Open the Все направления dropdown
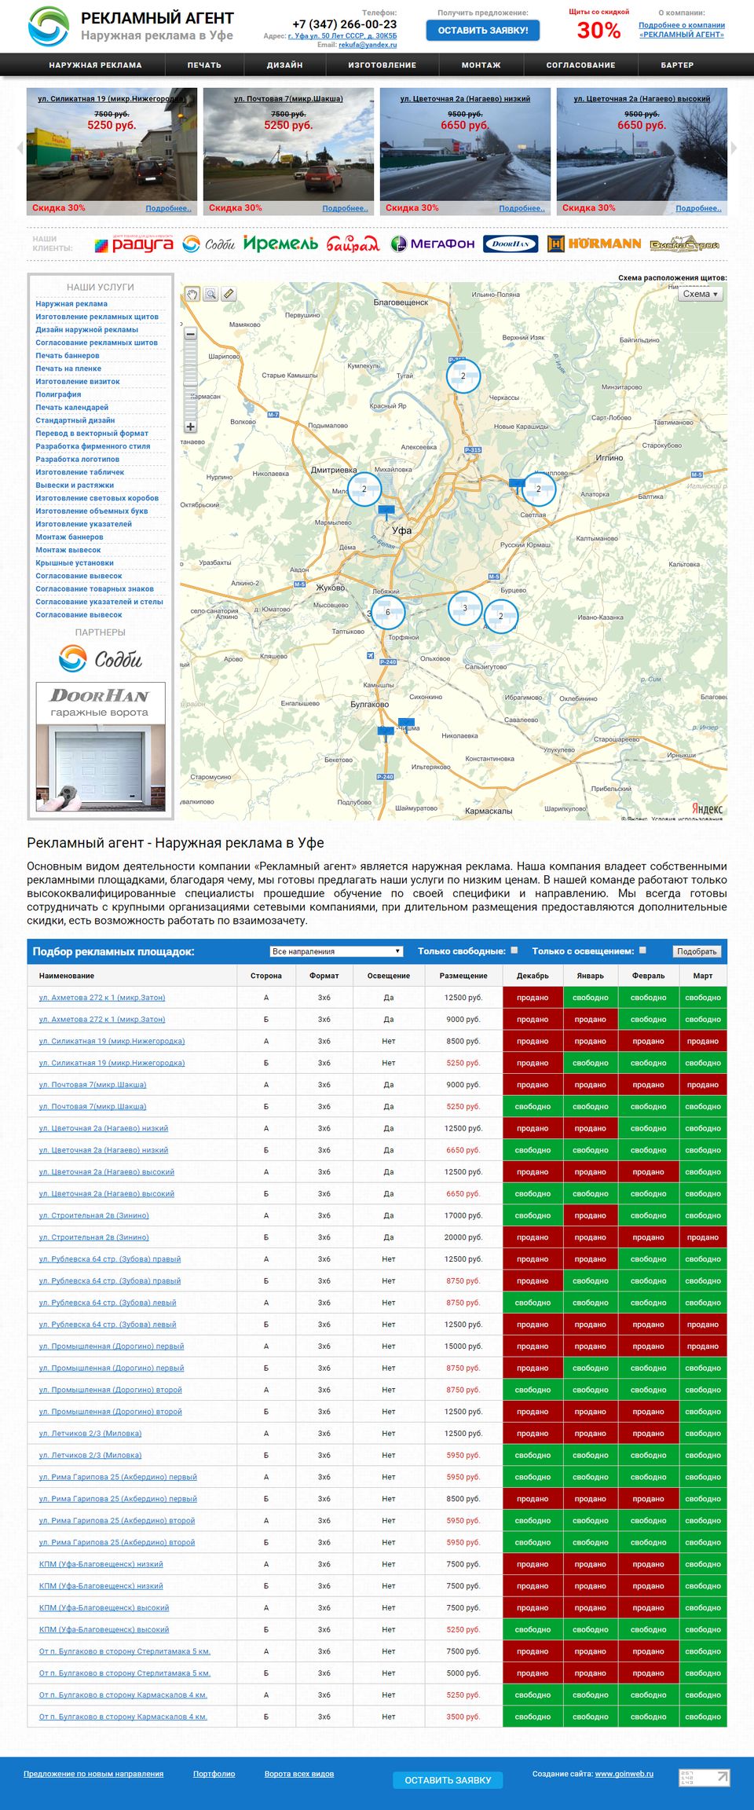The width and height of the screenshot is (754, 1810). click(336, 951)
